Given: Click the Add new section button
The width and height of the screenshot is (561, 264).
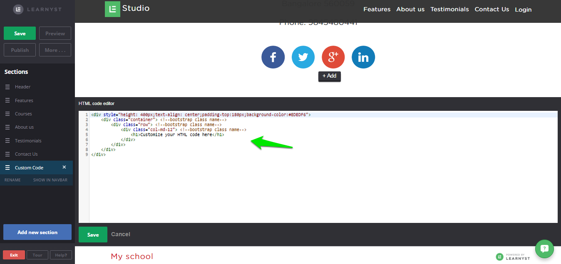Looking at the screenshot, I should point(37,232).
